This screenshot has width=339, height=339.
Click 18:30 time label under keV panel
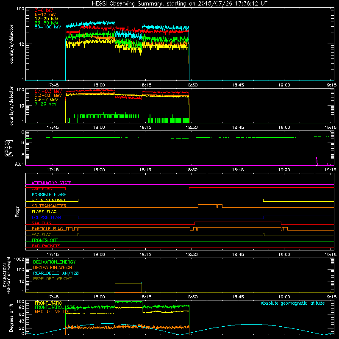click(192, 85)
